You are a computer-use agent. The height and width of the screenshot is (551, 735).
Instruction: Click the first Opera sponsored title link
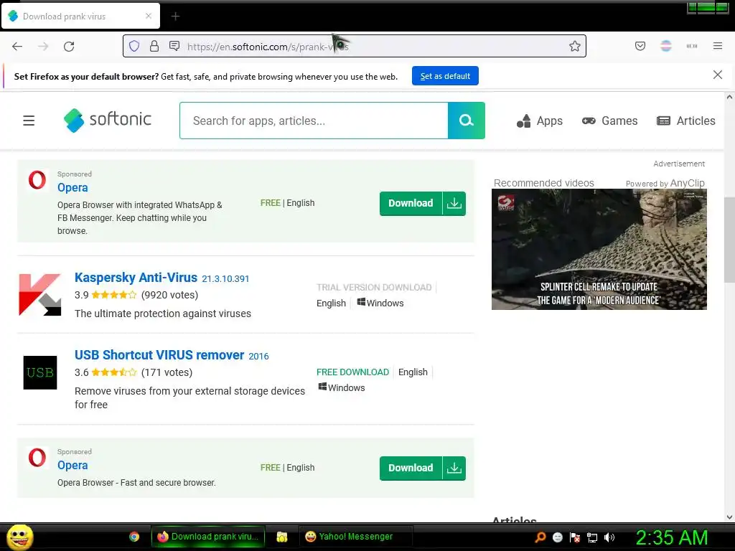pos(72,187)
